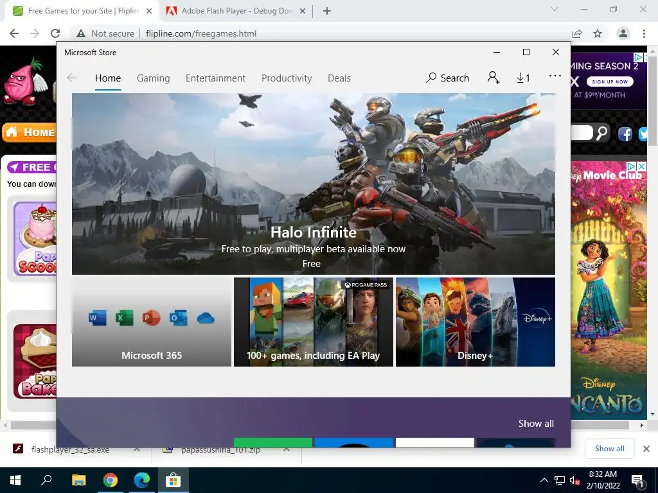
Task: Open Search in Microsoft Store
Action: click(x=447, y=78)
